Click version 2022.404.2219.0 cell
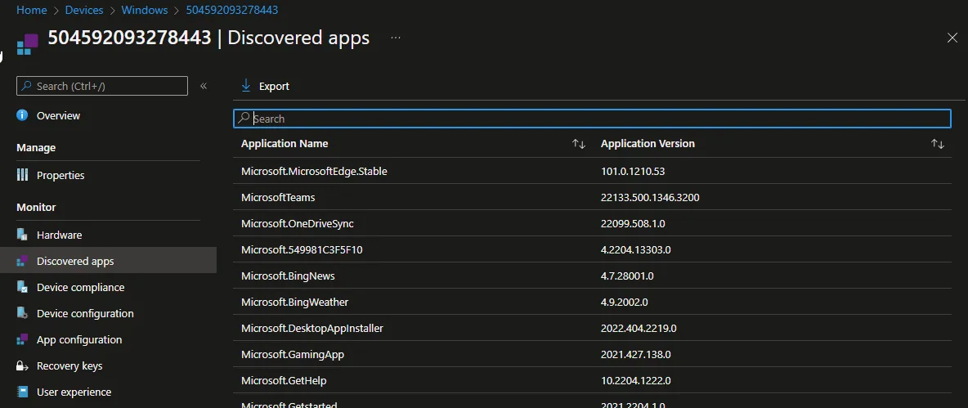The image size is (968, 408). click(x=639, y=329)
